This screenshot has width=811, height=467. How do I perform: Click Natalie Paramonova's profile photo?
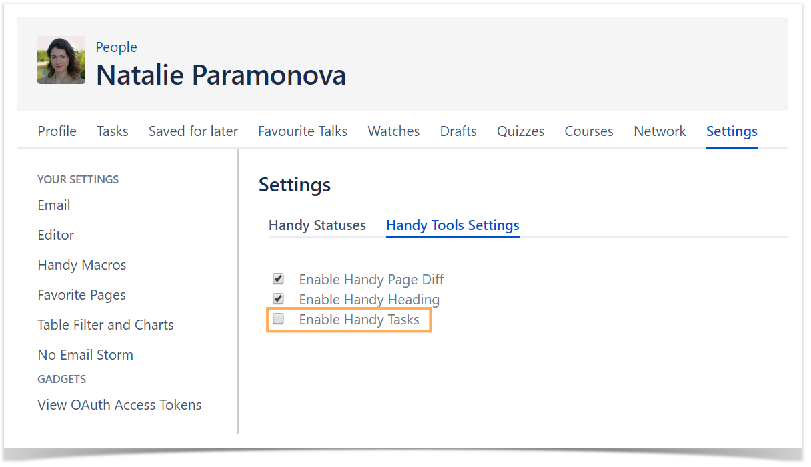pos(61,60)
